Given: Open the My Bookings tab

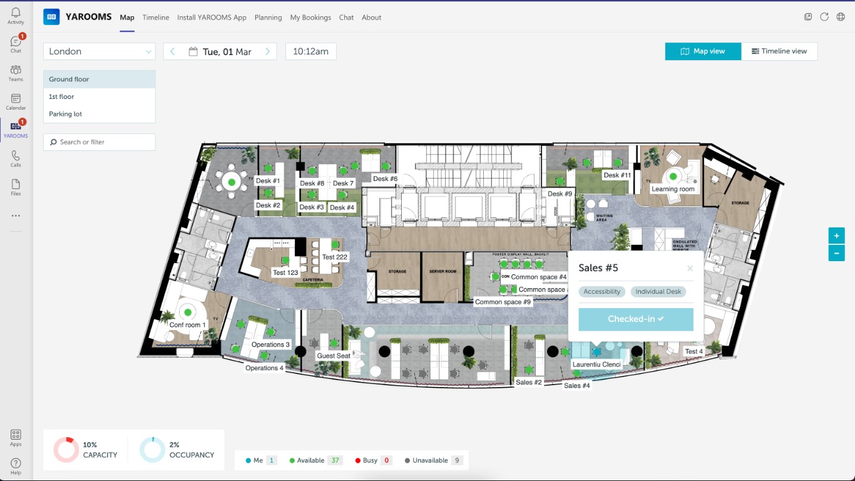Looking at the screenshot, I should [x=310, y=18].
